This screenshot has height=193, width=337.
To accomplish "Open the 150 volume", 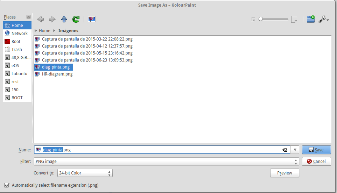I will tap(17, 90).
